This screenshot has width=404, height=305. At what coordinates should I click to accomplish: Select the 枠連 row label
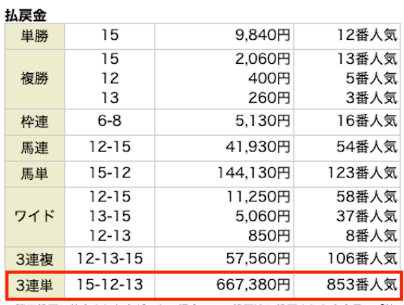coord(35,121)
